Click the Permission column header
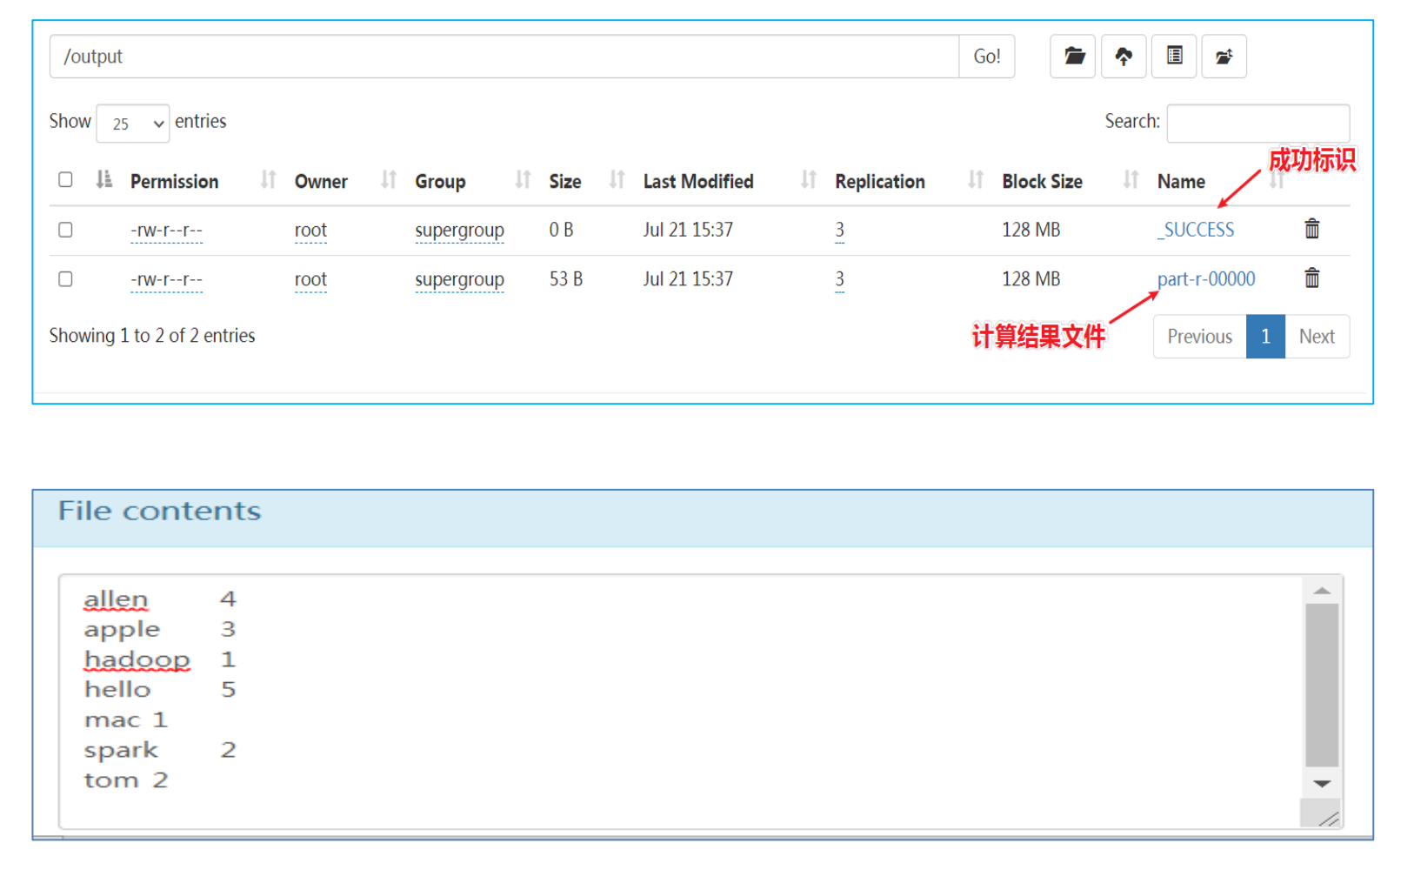Screen dimensions: 1414x870 (x=174, y=181)
